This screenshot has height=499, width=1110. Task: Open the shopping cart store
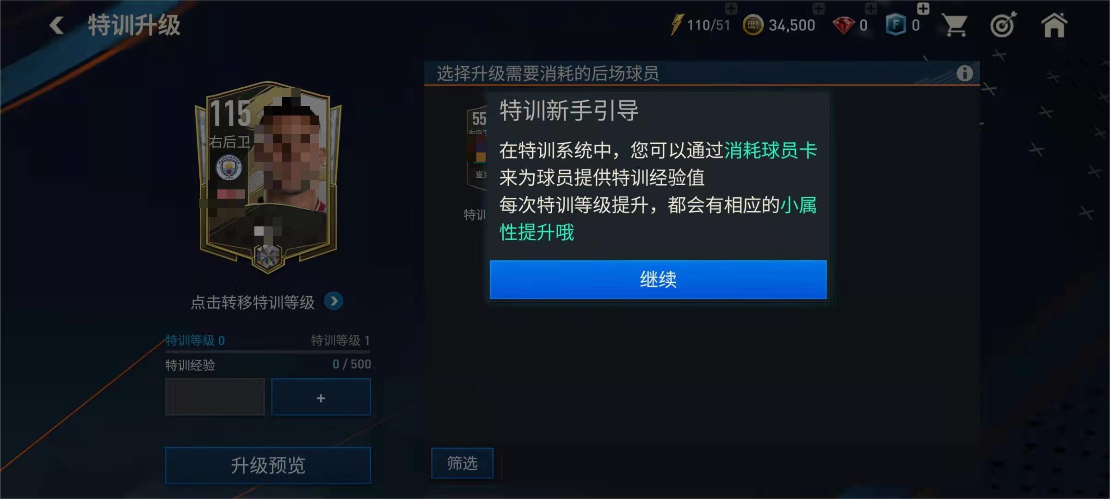(956, 25)
